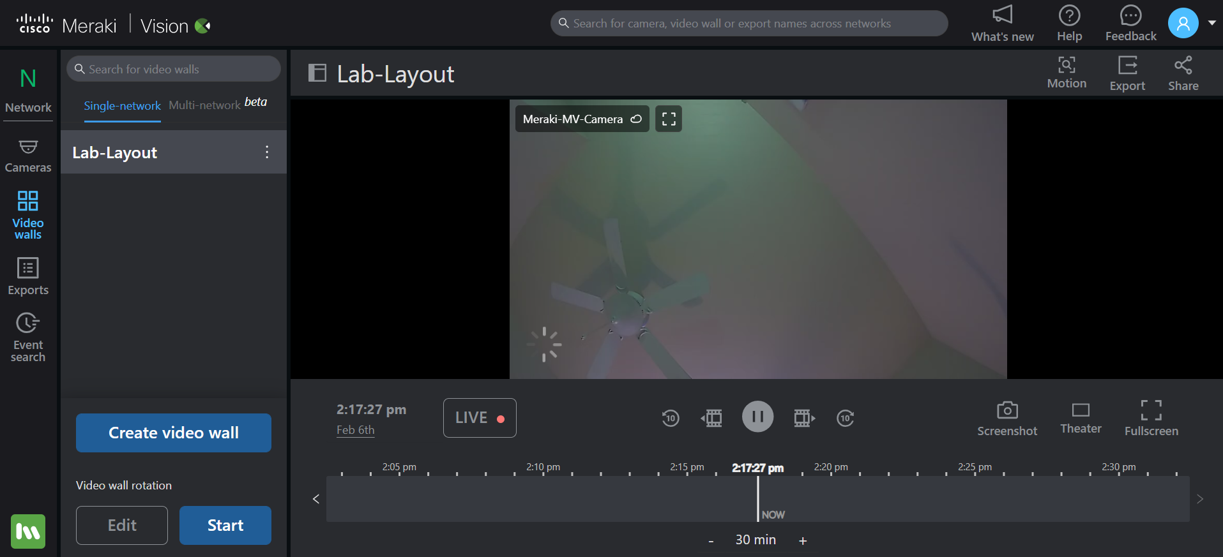
Task: Open Lab-Layout three-dot options menu
Action: tap(267, 152)
